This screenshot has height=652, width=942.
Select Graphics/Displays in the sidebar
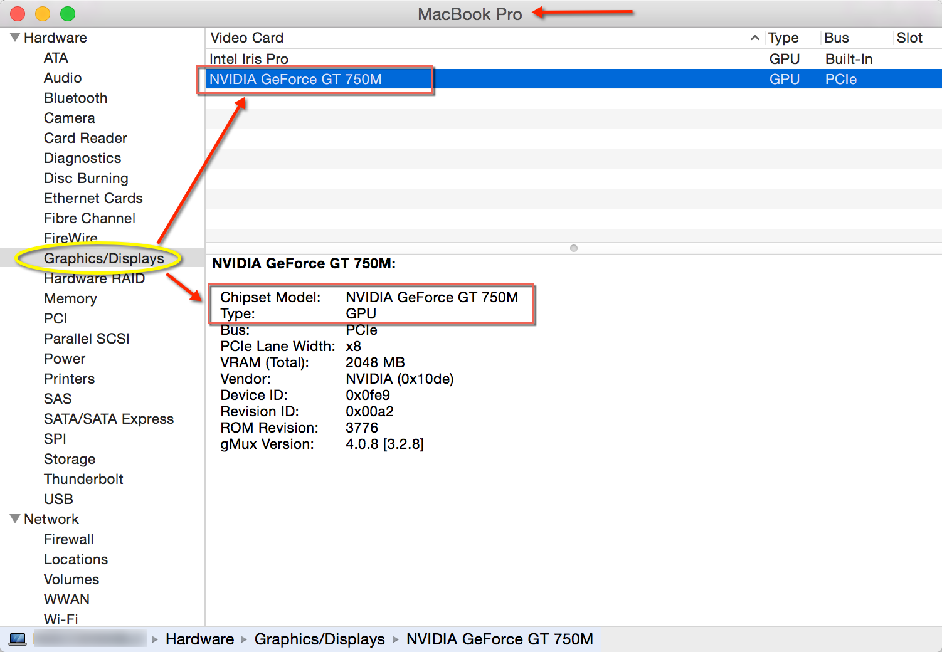103,258
